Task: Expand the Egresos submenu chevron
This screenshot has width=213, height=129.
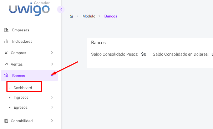Action: click(52, 107)
